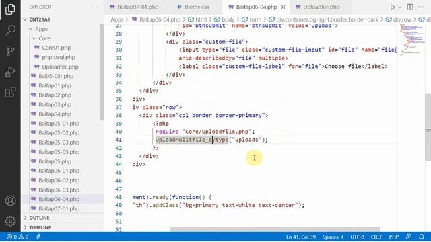
Task: Select Baitap06-04.php in explorer tree
Action: click(59, 199)
